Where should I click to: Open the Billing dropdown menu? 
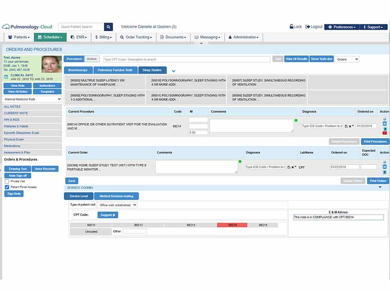[x=103, y=37]
